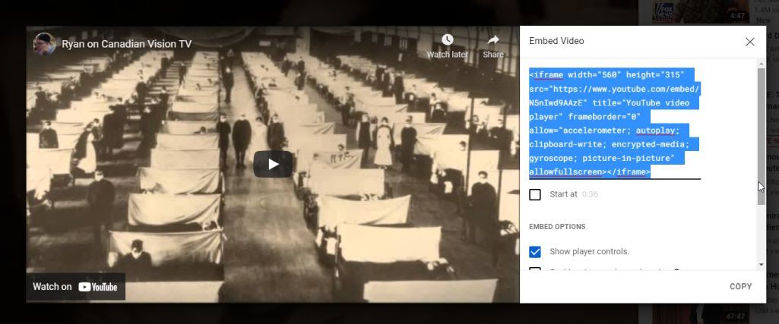Screen dimensions: 779x324
Task: Click the scrollbar down arrow in embed panel
Action: coord(761,265)
